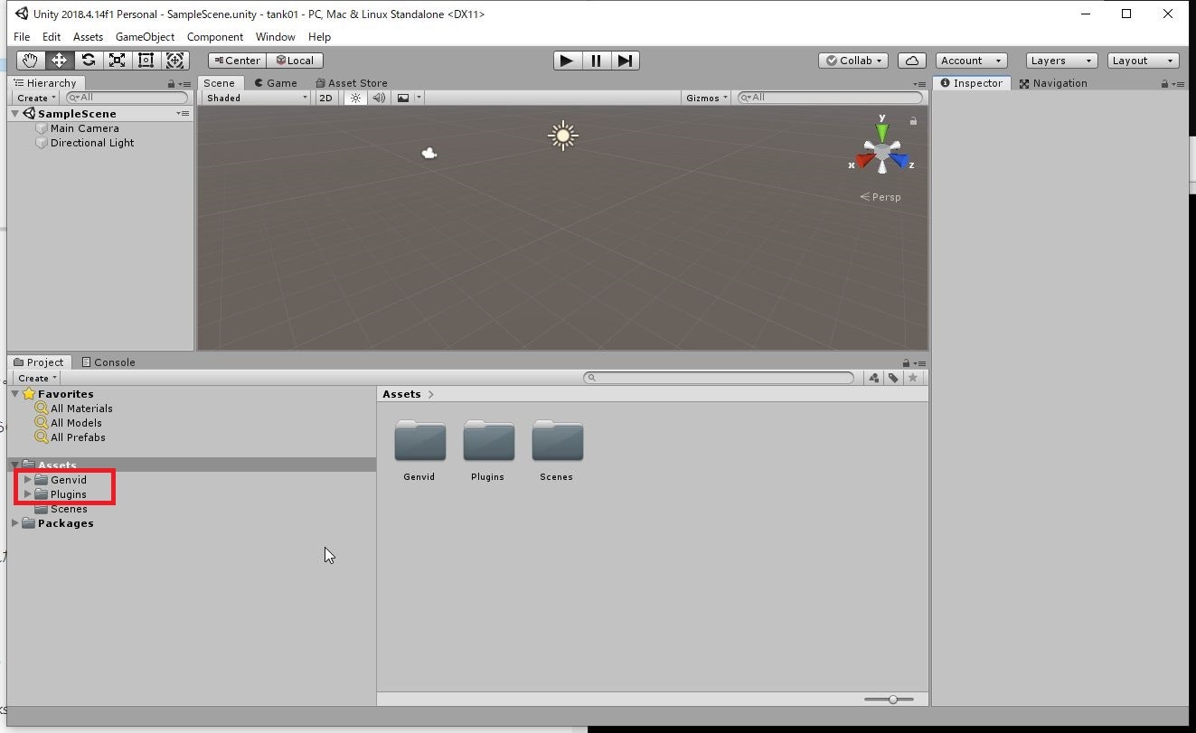Open the cloud Services button
Screen dimensions: 1196x733
tap(911, 61)
